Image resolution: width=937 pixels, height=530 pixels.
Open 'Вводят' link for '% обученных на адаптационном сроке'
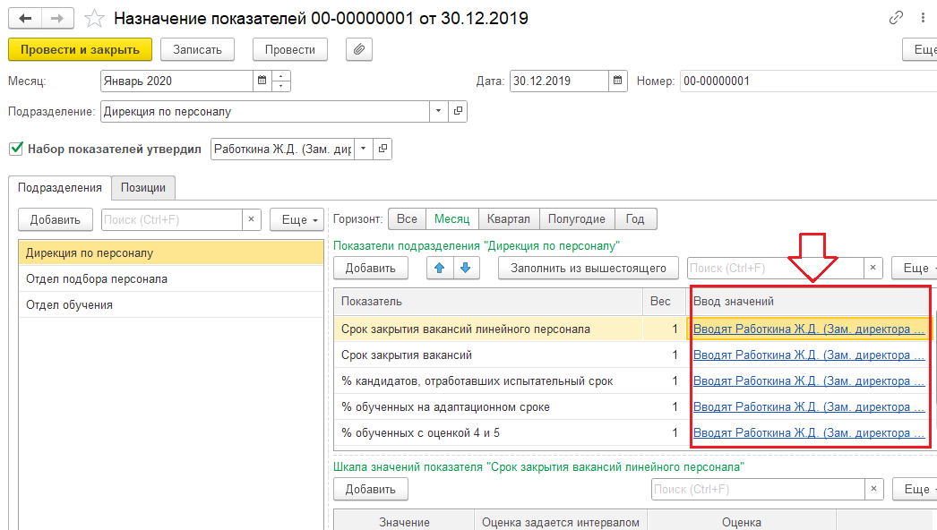tap(809, 407)
